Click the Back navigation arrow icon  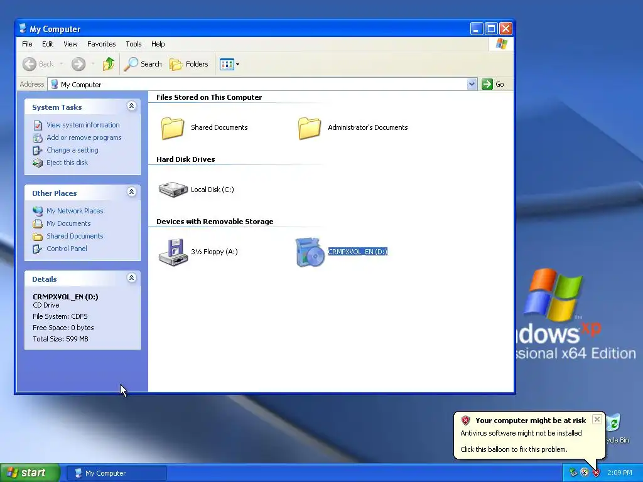tap(29, 64)
